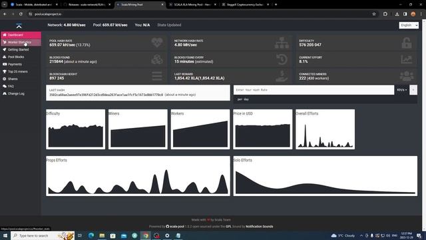Image resolution: width=426 pixels, height=240 pixels.
Task: Open the Overall Efforts chart
Action: (325, 129)
